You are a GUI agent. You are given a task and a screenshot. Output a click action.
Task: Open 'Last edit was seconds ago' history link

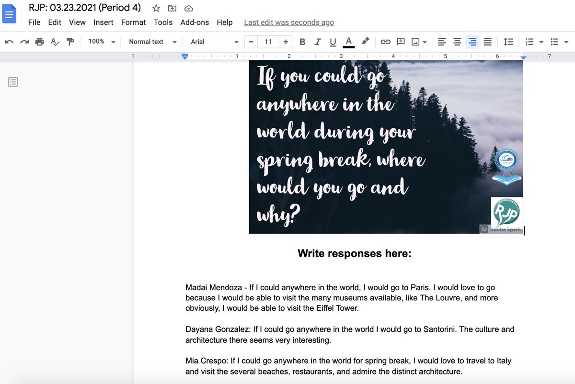point(289,23)
